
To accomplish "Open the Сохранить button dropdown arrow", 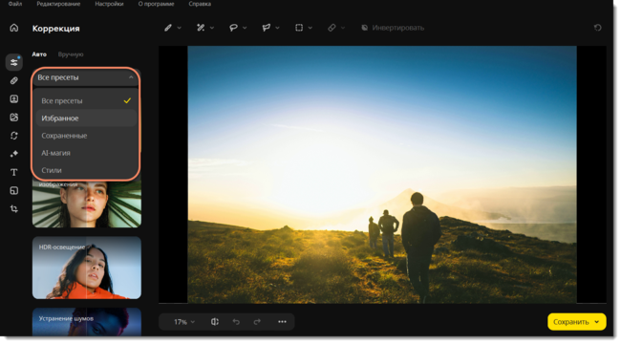I will coord(597,322).
